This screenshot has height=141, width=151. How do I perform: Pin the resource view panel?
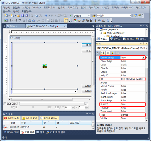tap(144, 26)
